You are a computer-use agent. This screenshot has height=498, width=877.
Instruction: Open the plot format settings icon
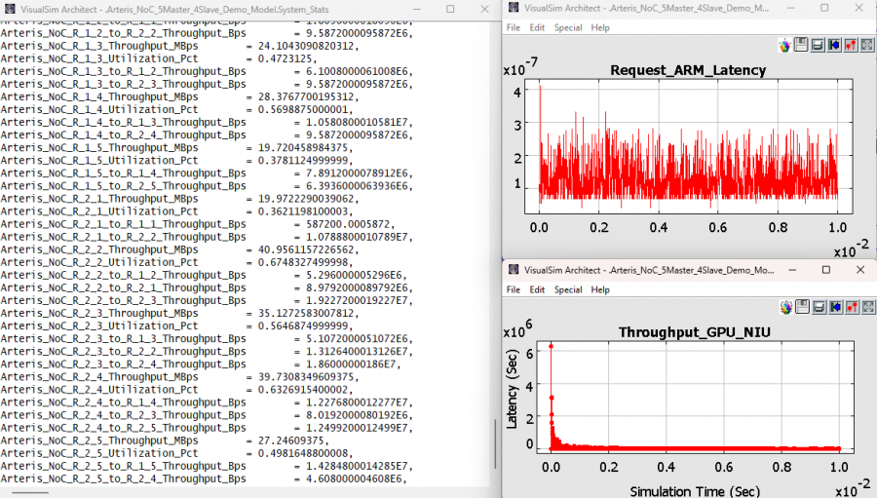(x=850, y=45)
